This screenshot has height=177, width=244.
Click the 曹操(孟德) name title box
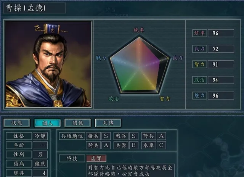[x=35, y=8]
